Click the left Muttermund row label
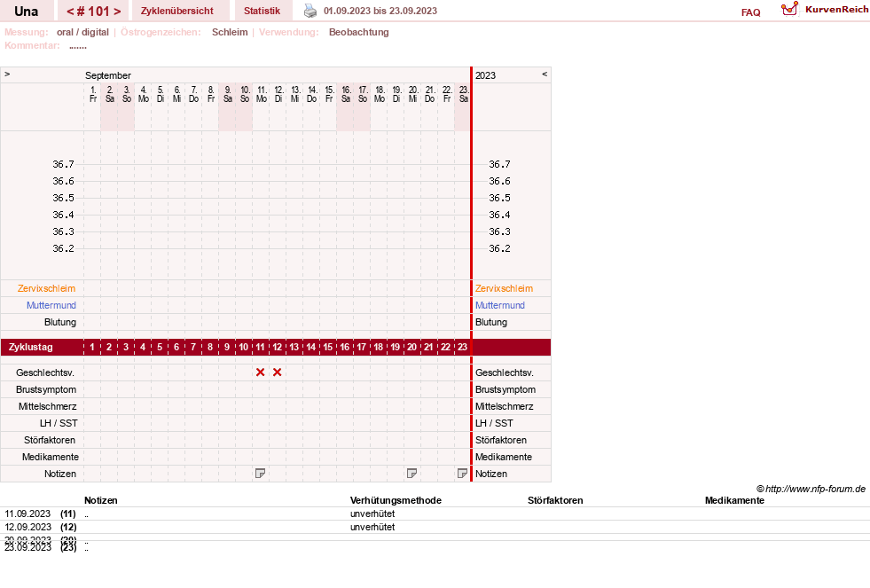Image resolution: width=870 pixels, height=588 pixels. [51, 305]
